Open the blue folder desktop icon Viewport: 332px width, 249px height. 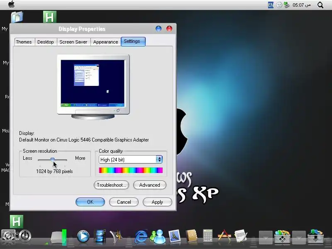click(17, 17)
